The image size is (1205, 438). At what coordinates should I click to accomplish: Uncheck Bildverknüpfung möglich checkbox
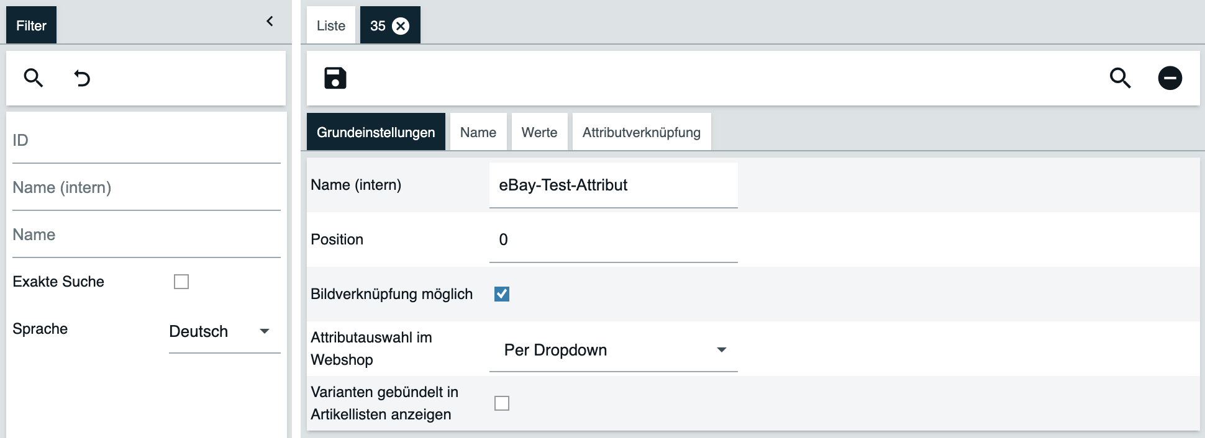click(x=502, y=294)
